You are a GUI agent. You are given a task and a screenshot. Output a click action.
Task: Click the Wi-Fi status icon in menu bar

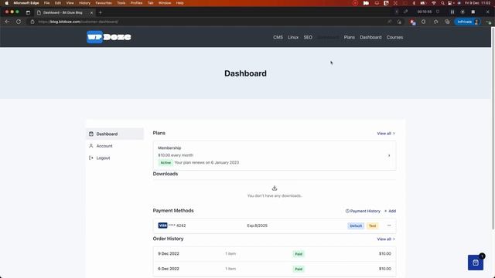click(x=434, y=3)
